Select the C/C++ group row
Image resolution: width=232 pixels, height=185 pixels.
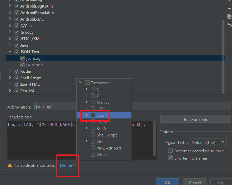coord(115,26)
